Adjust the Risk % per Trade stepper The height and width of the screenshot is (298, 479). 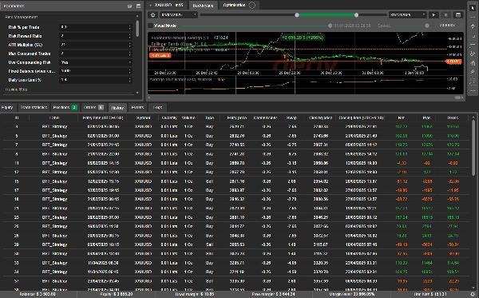point(130,27)
